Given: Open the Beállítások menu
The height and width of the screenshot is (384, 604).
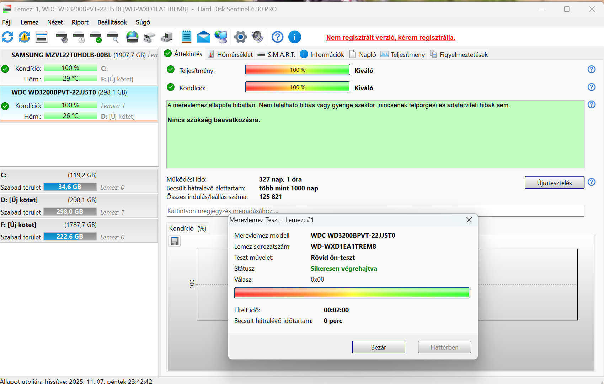Looking at the screenshot, I should (112, 22).
